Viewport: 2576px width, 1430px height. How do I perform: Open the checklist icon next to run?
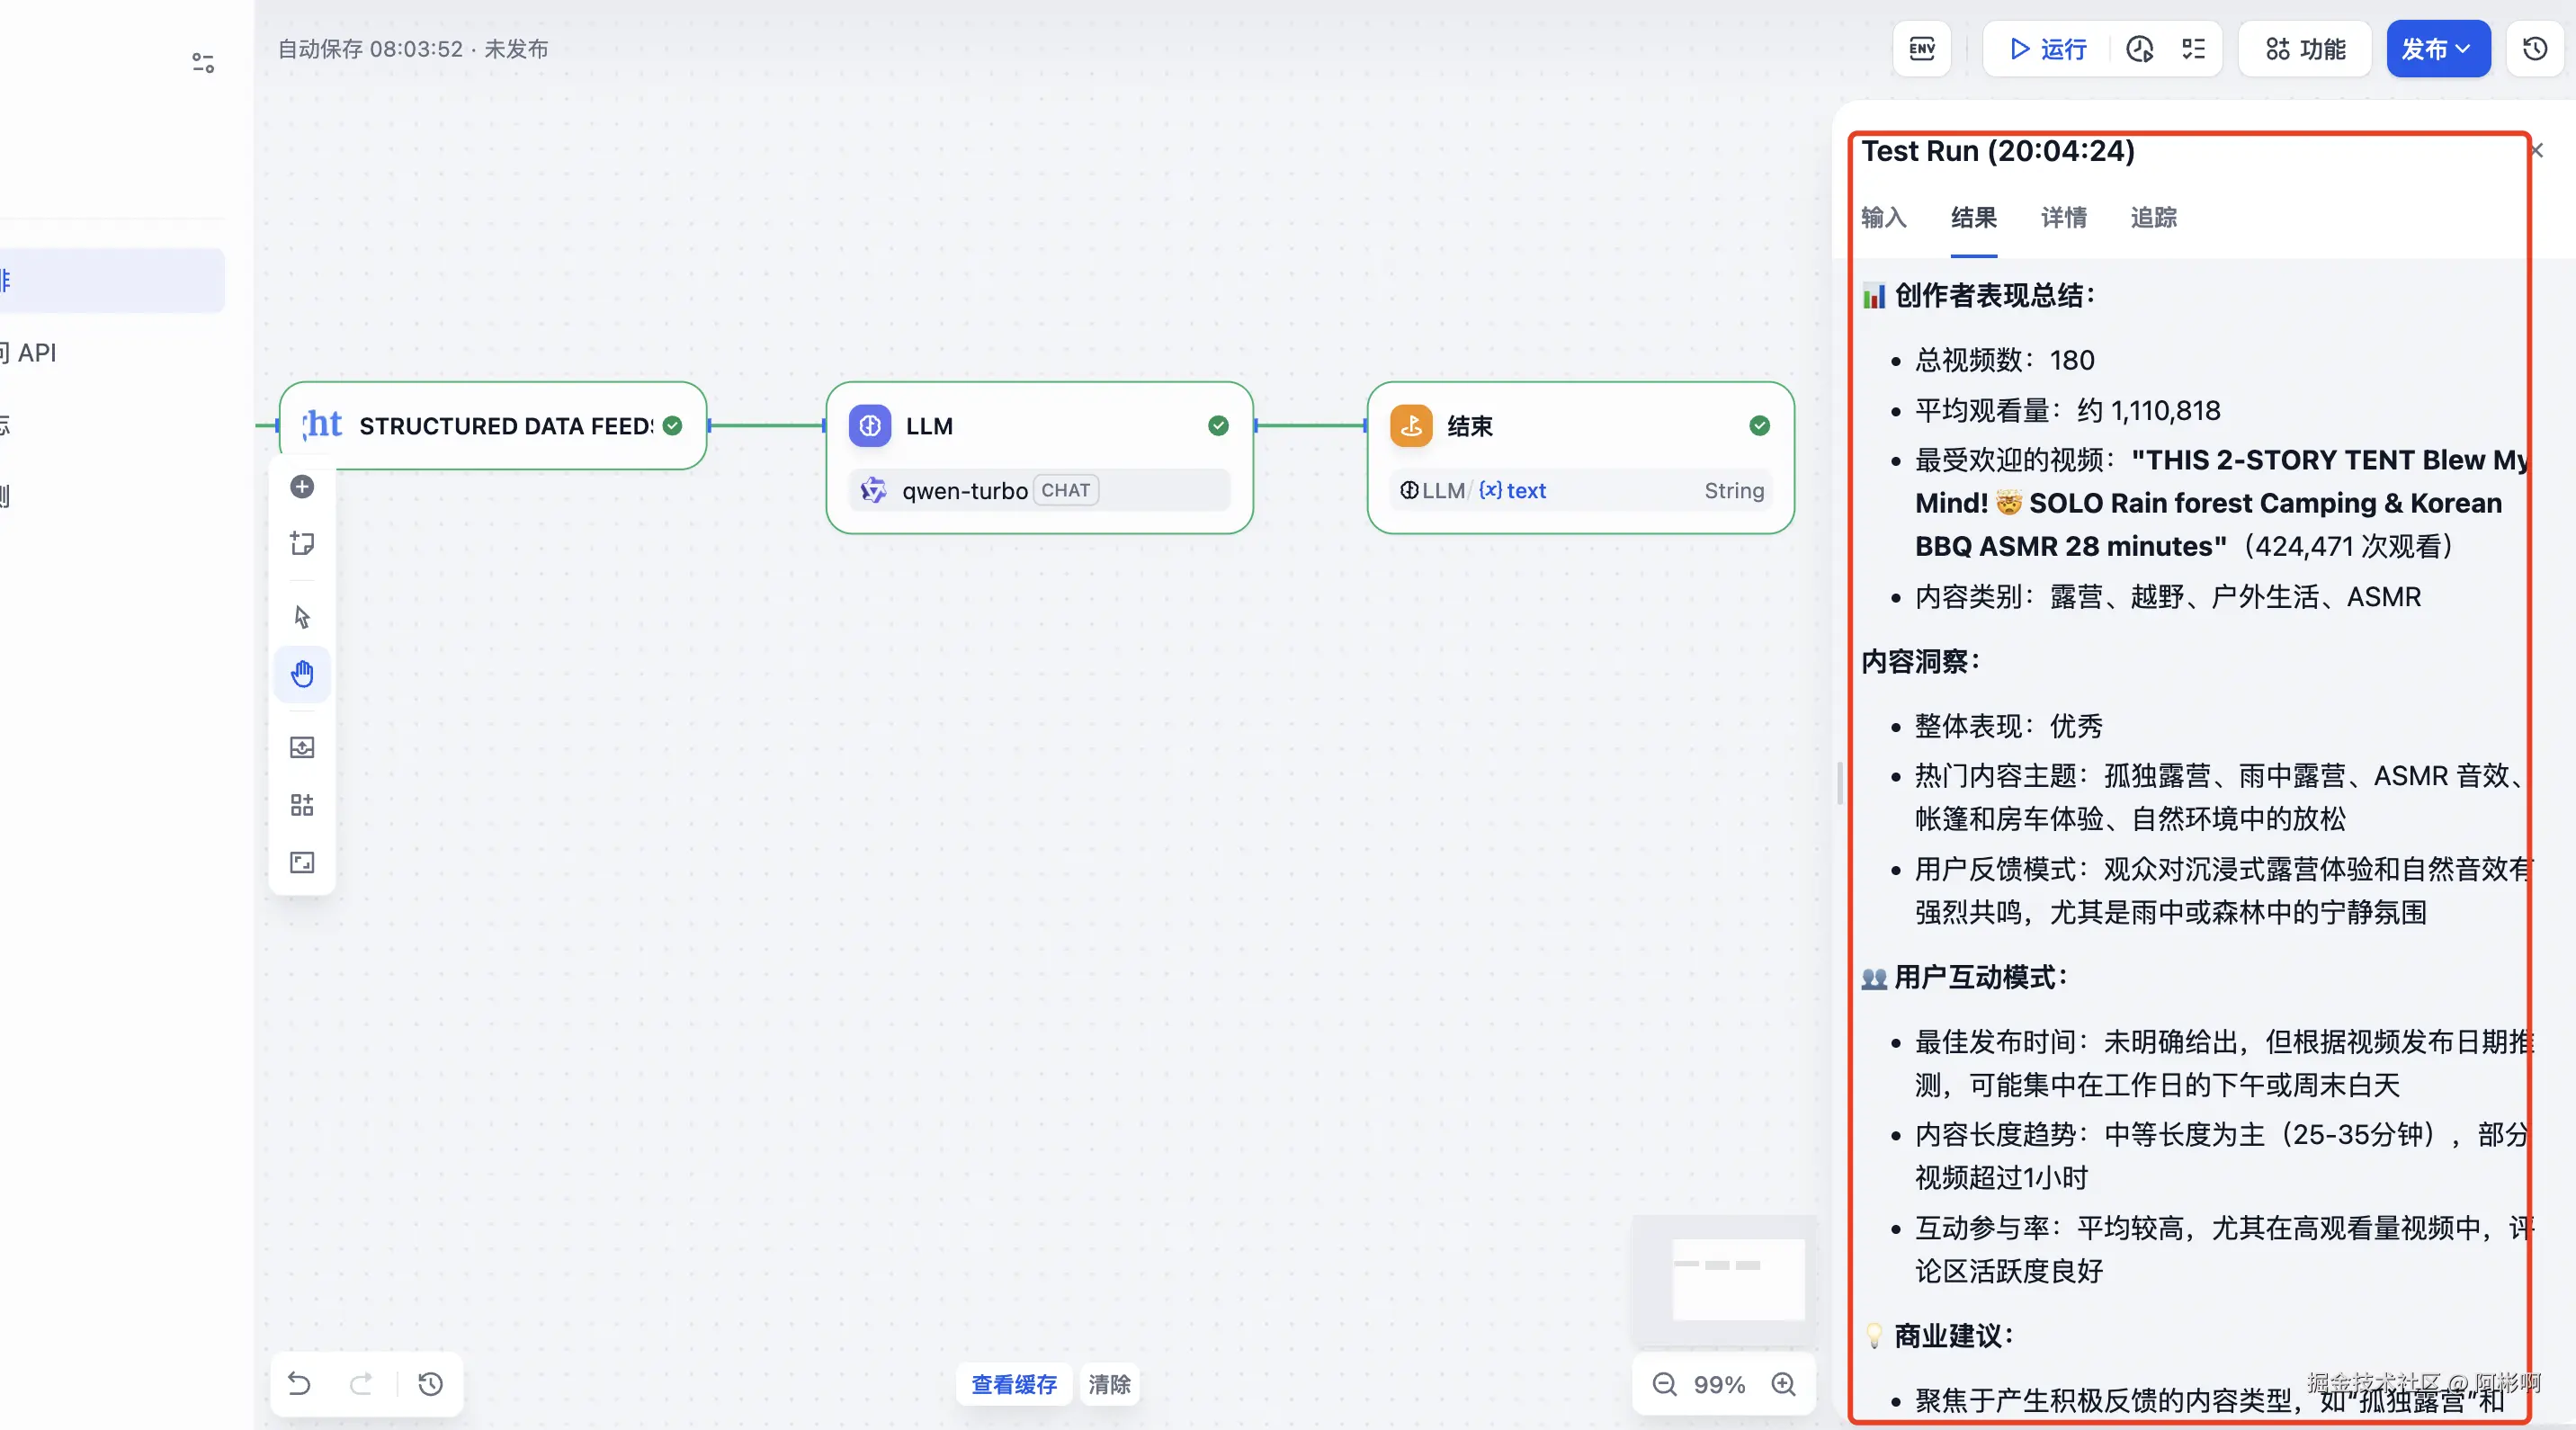[x=2193, y=49]
